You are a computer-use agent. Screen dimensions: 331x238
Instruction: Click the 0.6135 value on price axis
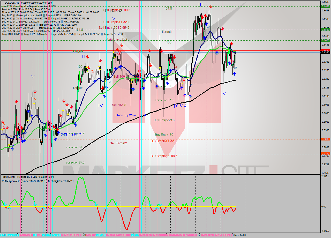[325, 96]
